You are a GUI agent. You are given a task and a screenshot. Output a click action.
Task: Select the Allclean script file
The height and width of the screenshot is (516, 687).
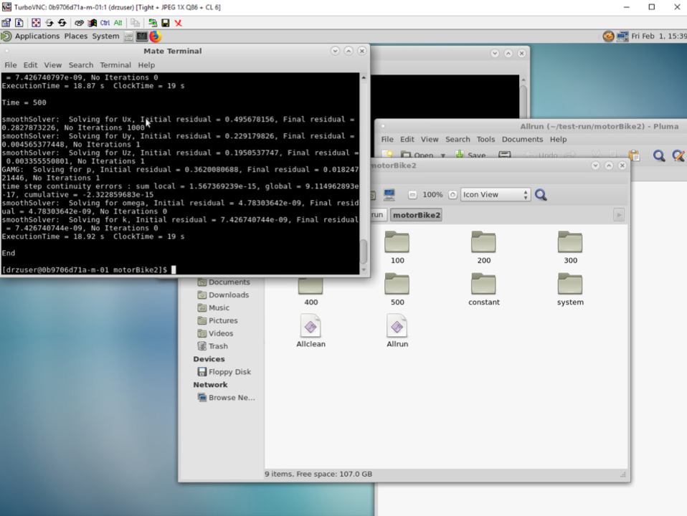311,331
